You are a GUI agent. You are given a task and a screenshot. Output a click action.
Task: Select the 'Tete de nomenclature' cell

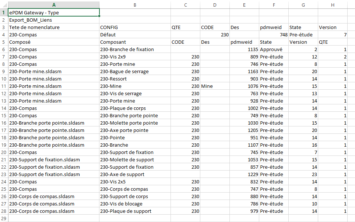pos(54,28)
